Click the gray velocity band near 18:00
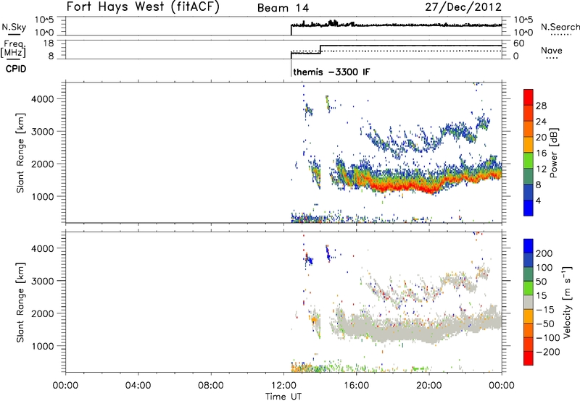The height and width of the screenshot is (401, 580). click(392, 331)
